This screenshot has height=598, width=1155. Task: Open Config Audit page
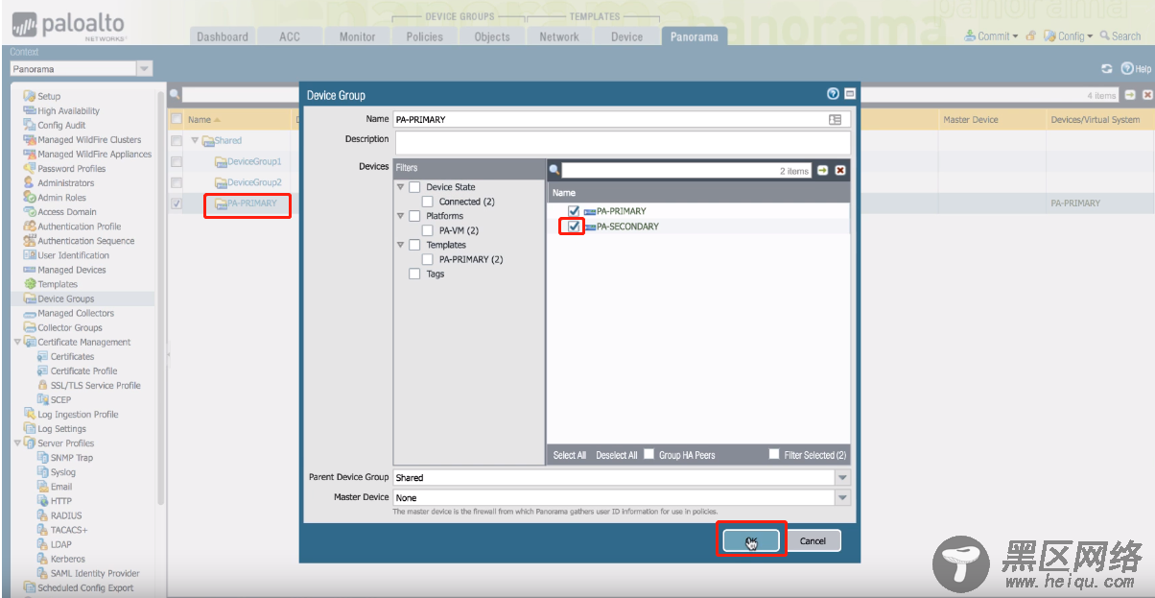[x=61, y=125]
